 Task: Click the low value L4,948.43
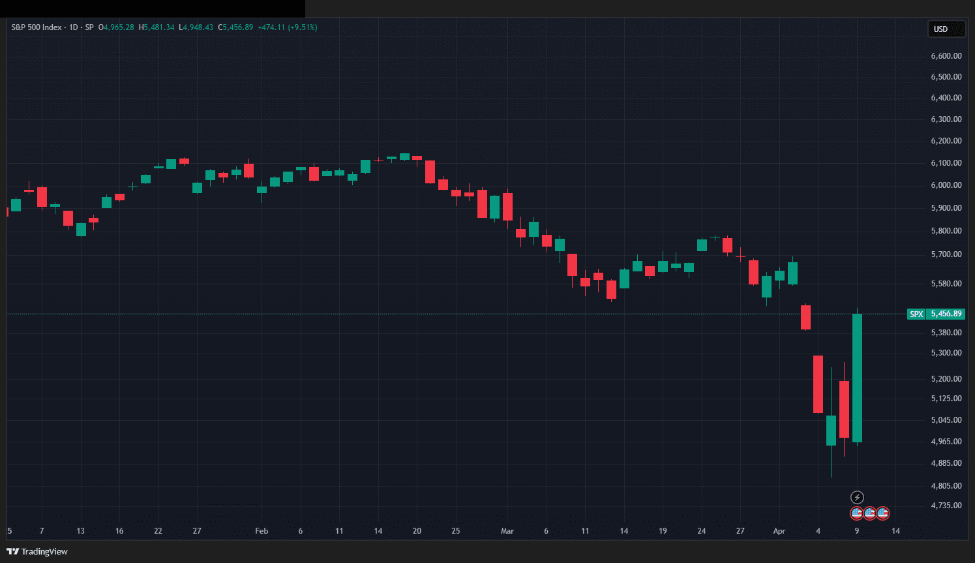point(196,27)
